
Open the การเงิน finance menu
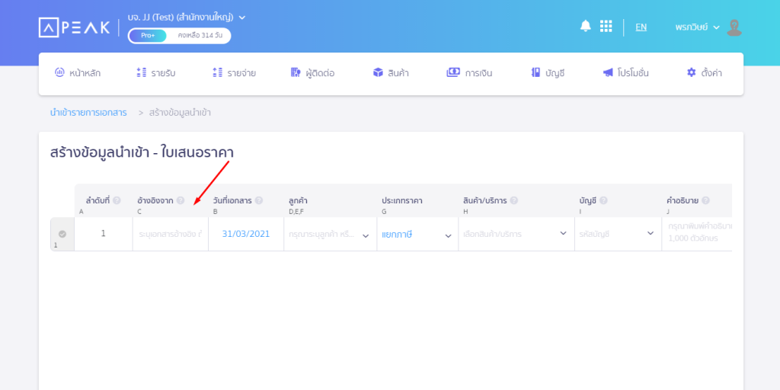[470, 73]
